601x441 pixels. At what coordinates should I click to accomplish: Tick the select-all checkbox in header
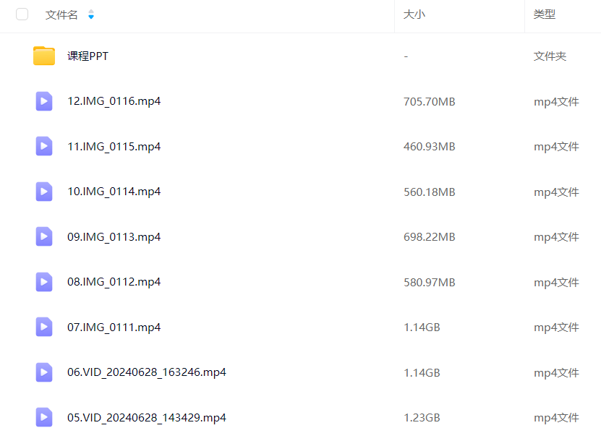tap(22, 14)
